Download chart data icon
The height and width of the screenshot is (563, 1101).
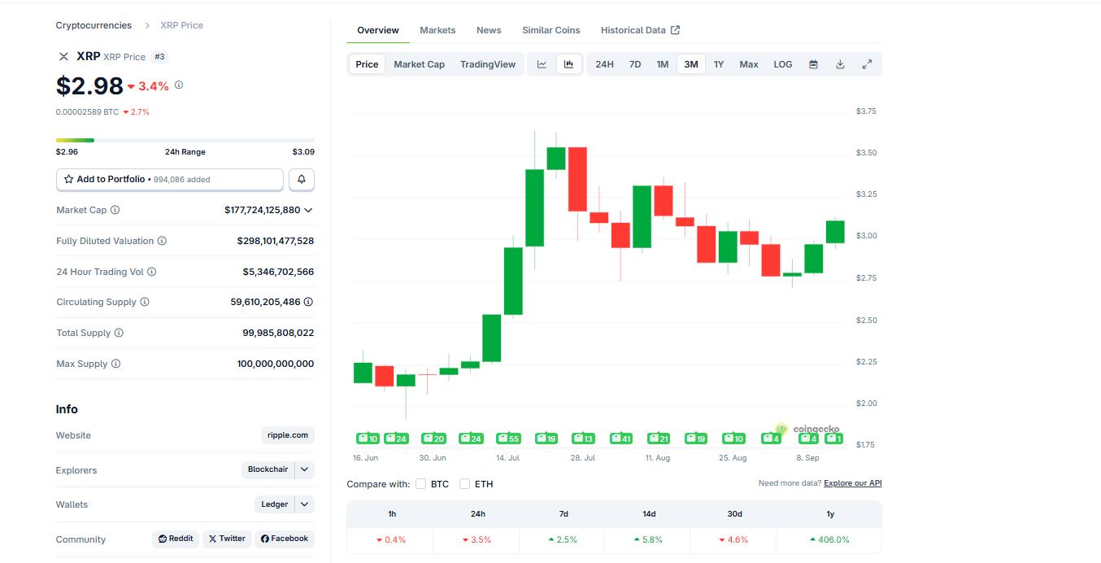point(840,64)
